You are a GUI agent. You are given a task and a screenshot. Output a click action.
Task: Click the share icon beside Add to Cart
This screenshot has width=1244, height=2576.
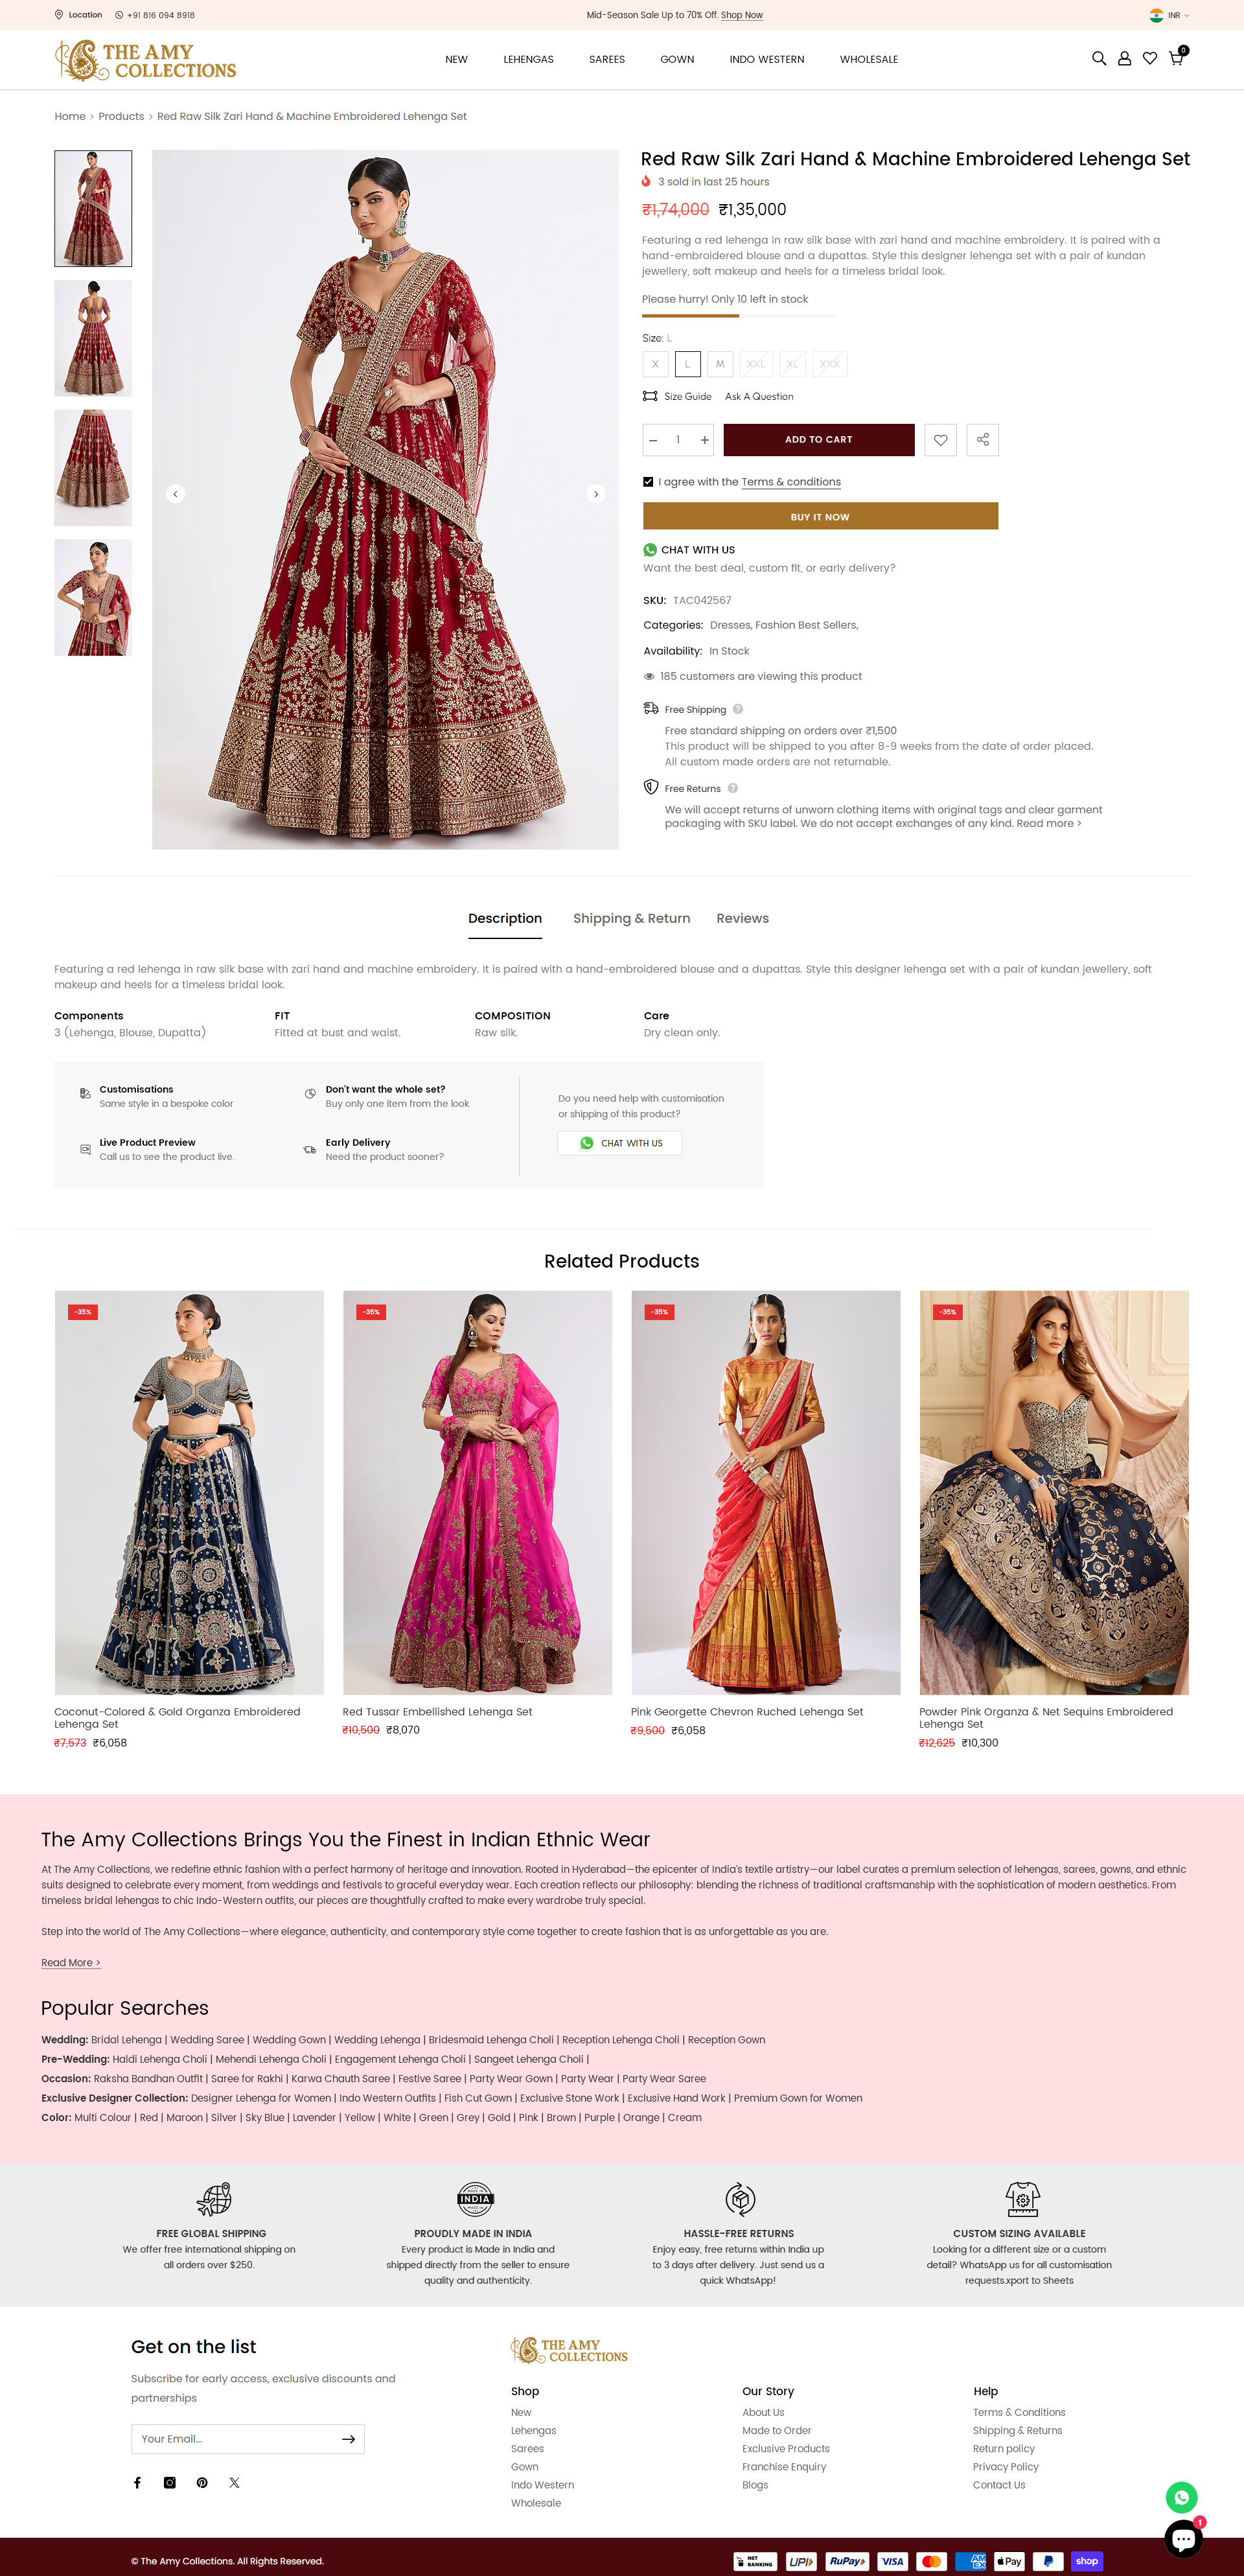982,440
